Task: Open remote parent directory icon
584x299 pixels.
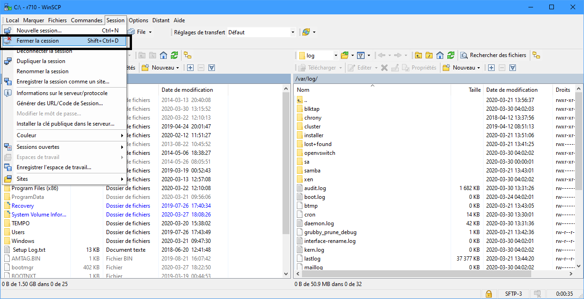Action: pyautogui.click(x=418, y=55)
